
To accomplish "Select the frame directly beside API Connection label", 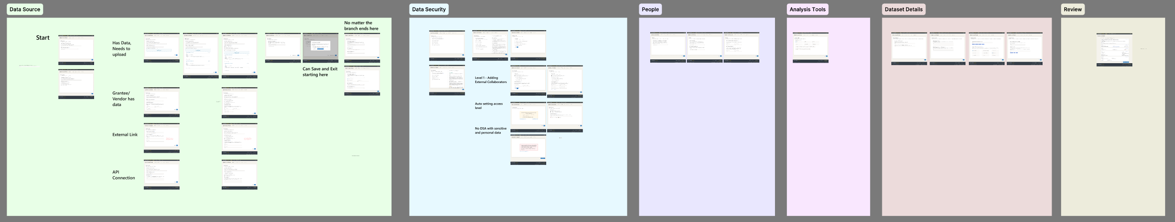I will pos(162,175).
